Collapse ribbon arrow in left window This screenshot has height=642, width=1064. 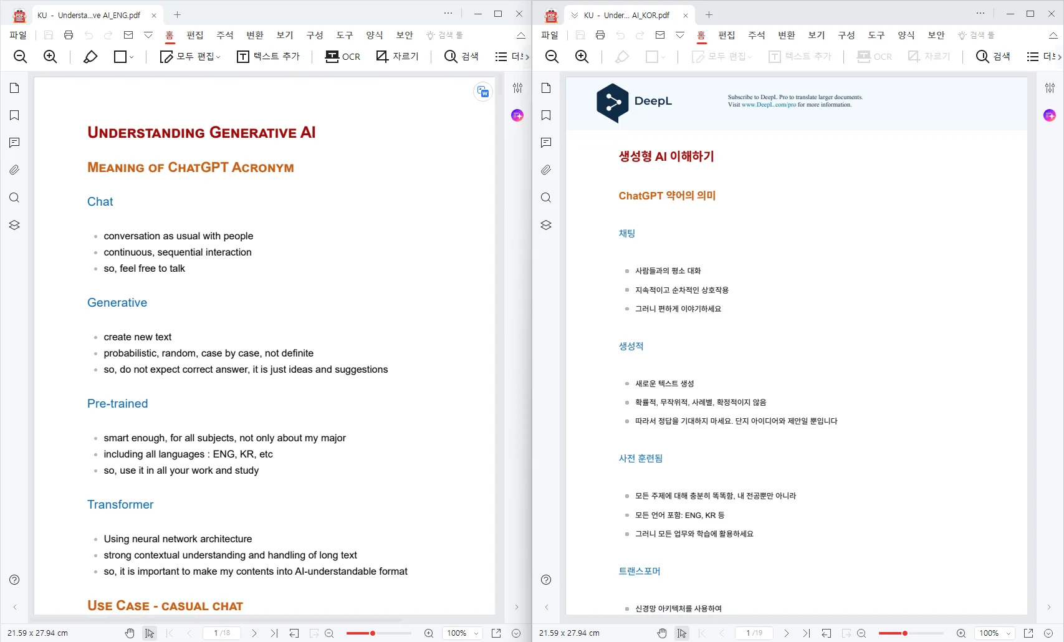(x=521, y=36)
